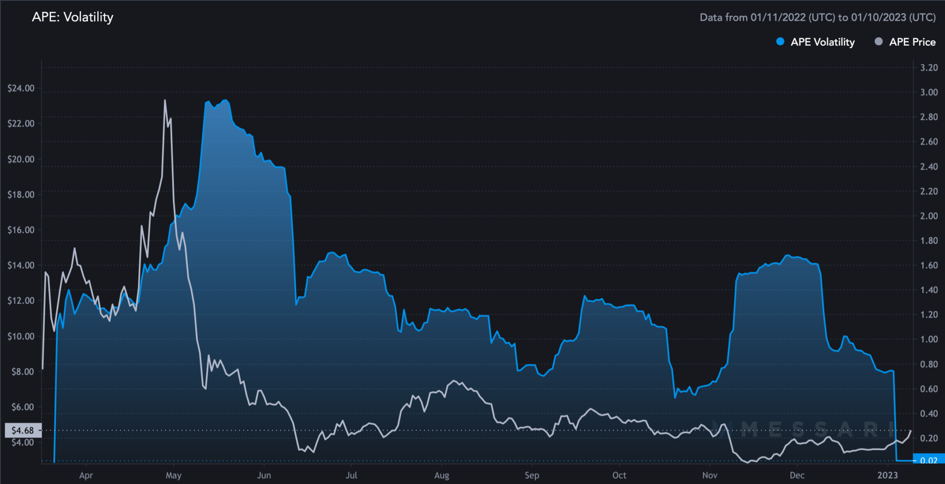Click the Oct label on time axis
945x484 pixels.
pyautogui.click(x=619, y=475)
